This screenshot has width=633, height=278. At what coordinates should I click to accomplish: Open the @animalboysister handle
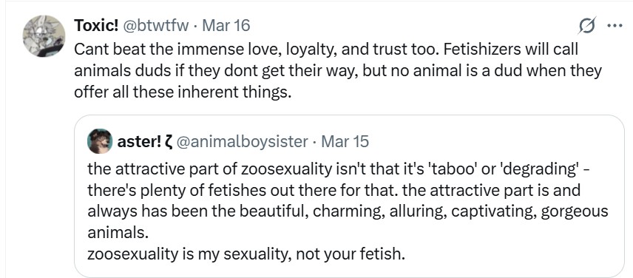pos(242,142)
